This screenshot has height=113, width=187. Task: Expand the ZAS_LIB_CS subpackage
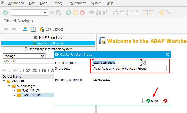(14, 91)
